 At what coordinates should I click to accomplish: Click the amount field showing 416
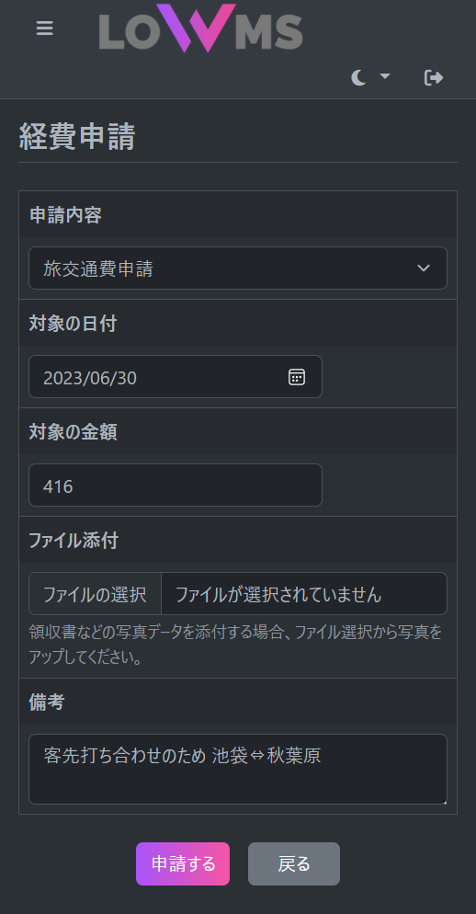point(176,485)
